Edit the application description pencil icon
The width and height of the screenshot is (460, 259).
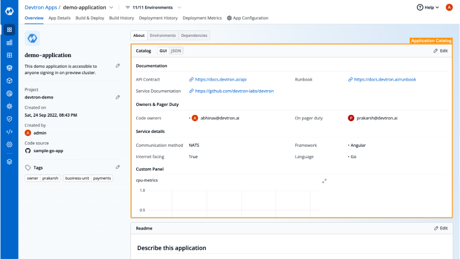[118, 66]
